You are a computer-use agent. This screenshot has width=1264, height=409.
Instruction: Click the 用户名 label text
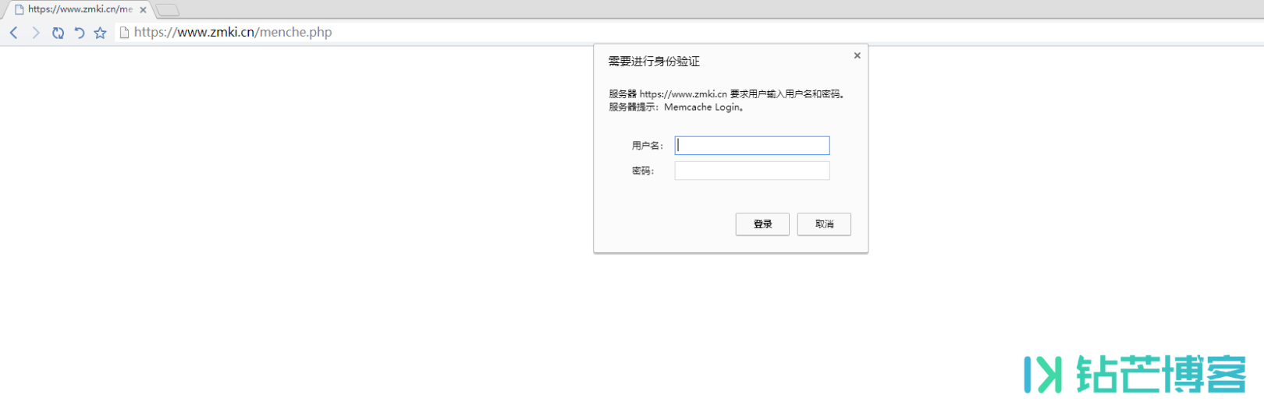click(x=647, y=146)
